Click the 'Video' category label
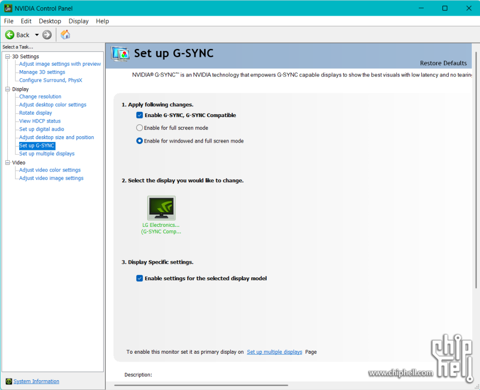 [19, 163]
